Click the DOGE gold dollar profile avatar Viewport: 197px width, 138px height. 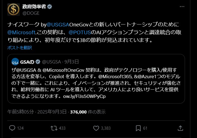coord(13,9)
